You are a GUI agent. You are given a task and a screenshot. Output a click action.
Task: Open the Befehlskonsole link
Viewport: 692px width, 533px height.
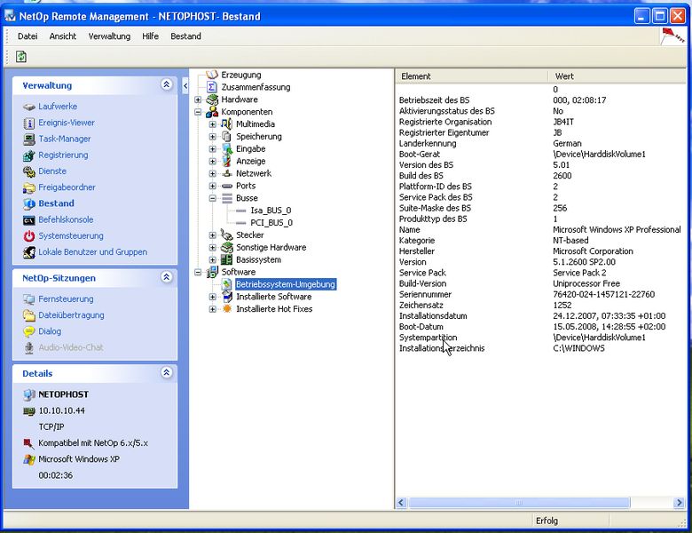point(66,219)
